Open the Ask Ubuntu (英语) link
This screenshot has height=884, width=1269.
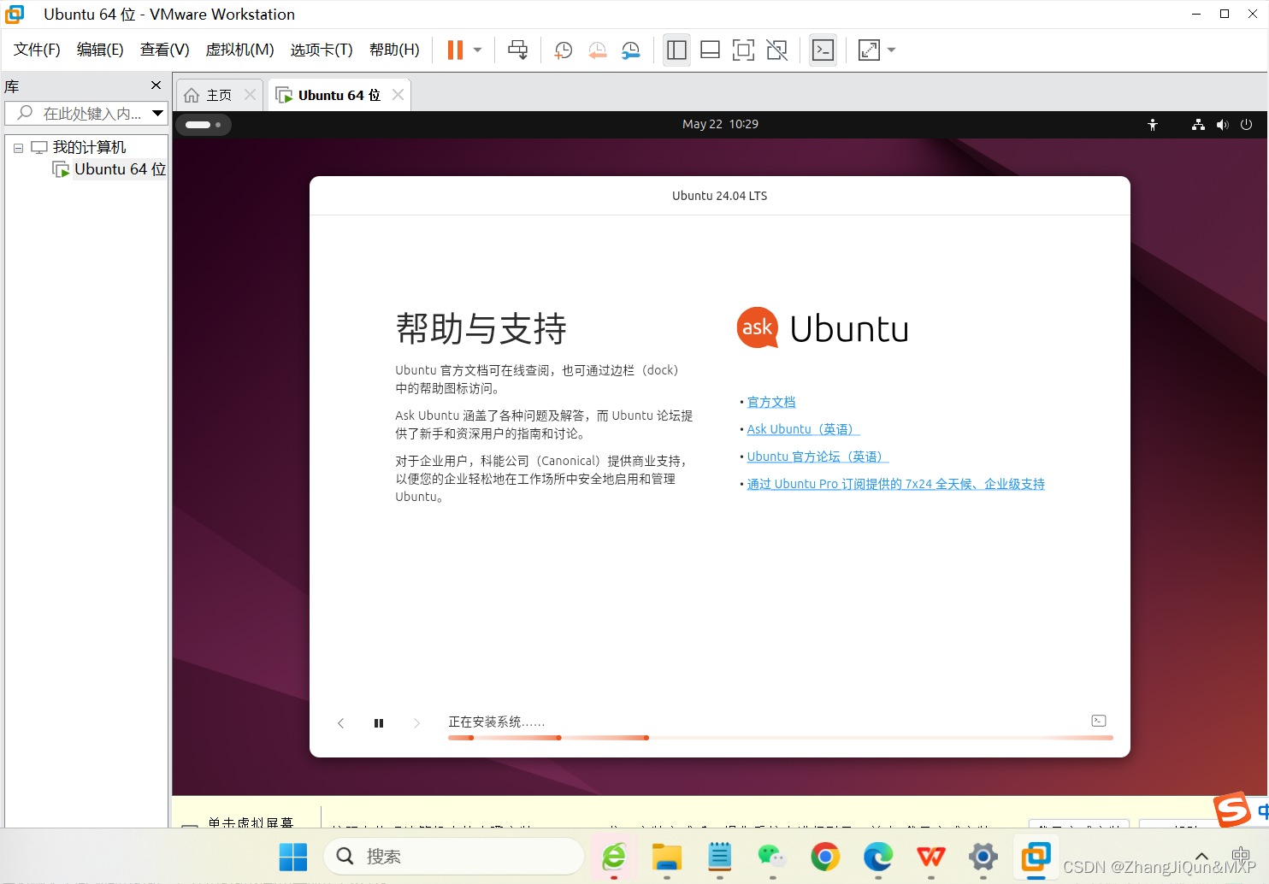tap(800, 428)
